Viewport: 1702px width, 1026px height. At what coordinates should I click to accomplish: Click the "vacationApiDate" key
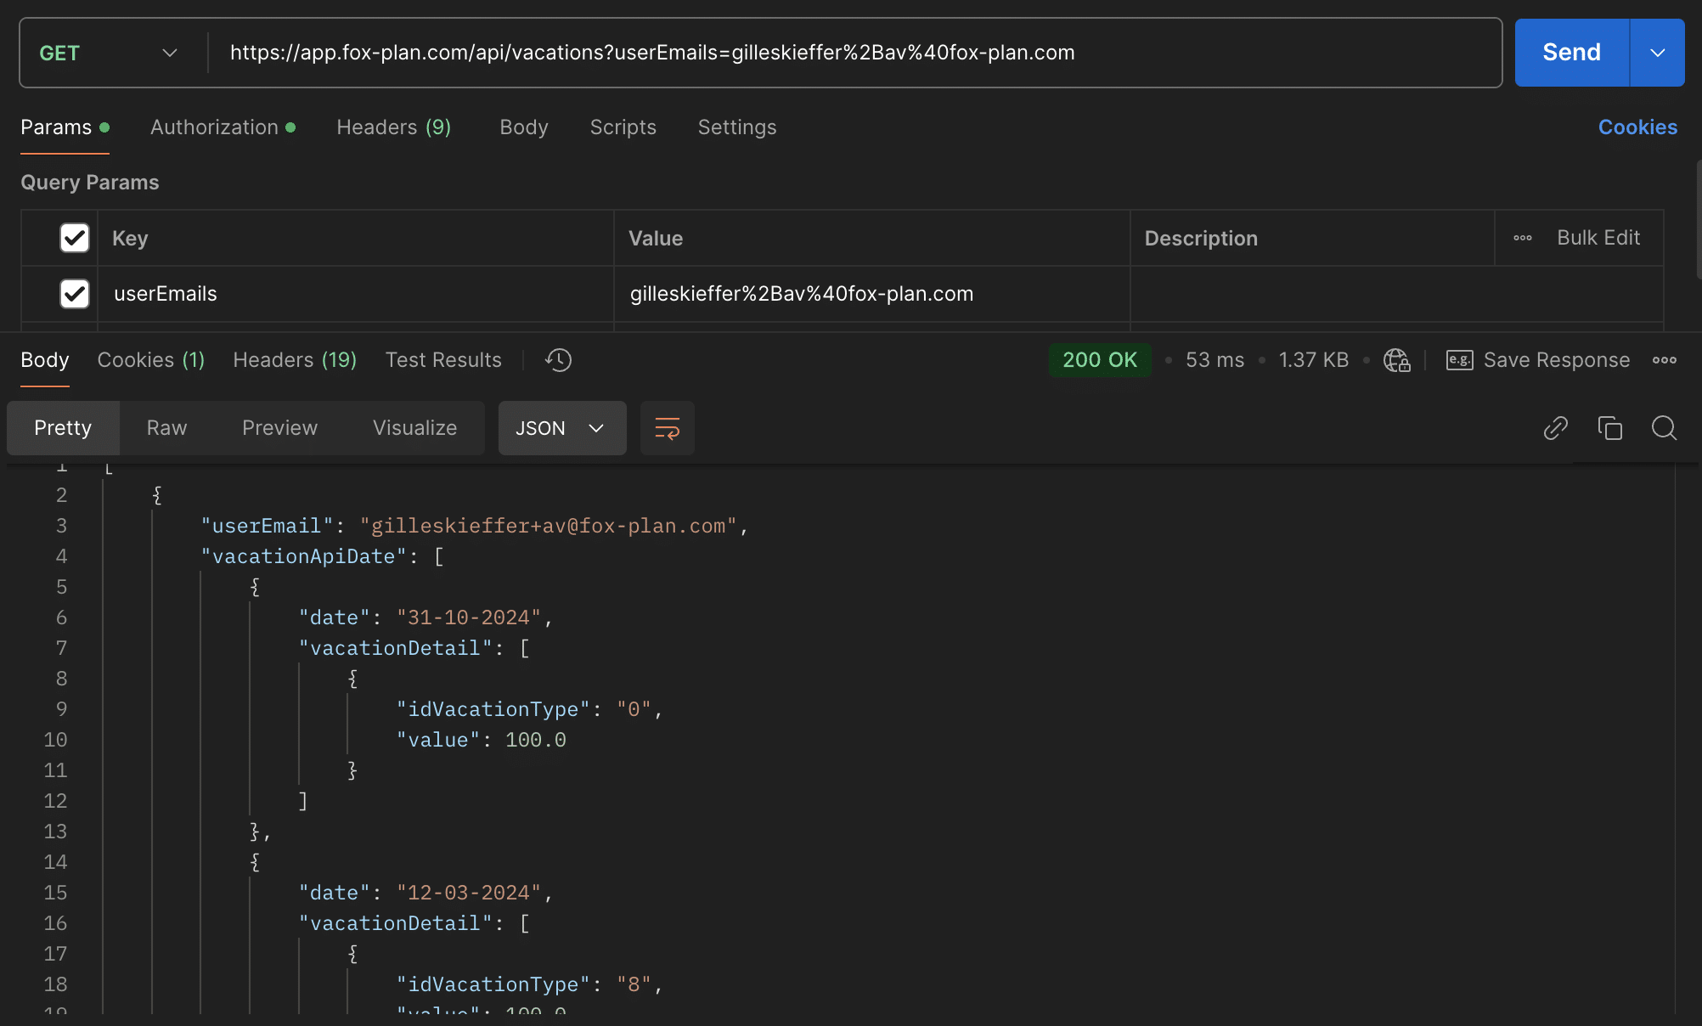pyautogui.click(x=304, y=556)
